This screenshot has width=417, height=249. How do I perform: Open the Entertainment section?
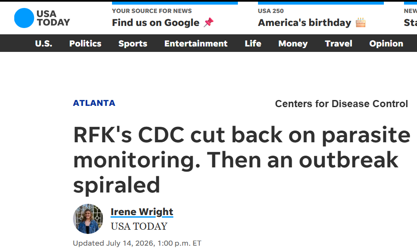[196, 44]
